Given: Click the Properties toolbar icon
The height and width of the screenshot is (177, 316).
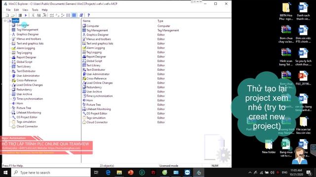Looking at the screenshot, I should (x=81, y=15).
